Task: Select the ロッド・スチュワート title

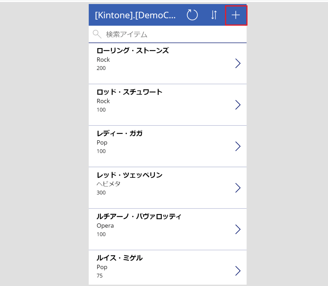Action: coord(130,92)
